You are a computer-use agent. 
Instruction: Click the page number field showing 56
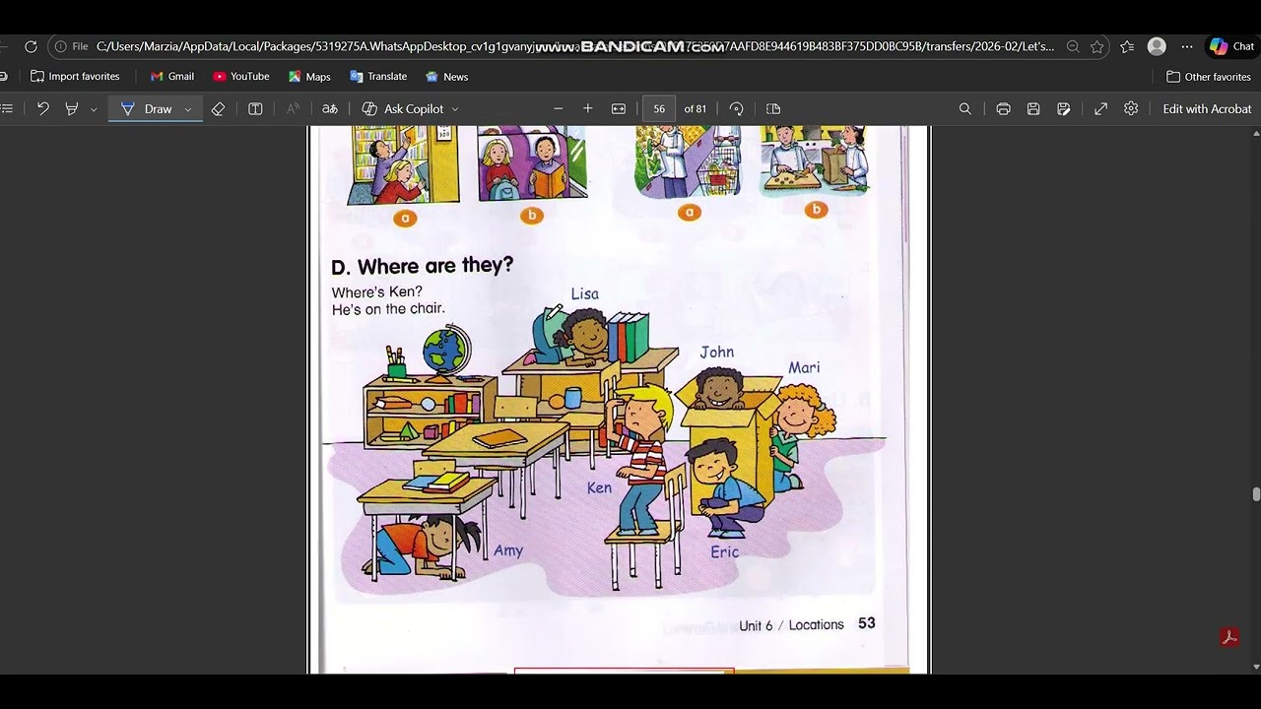tap(659, 109)
